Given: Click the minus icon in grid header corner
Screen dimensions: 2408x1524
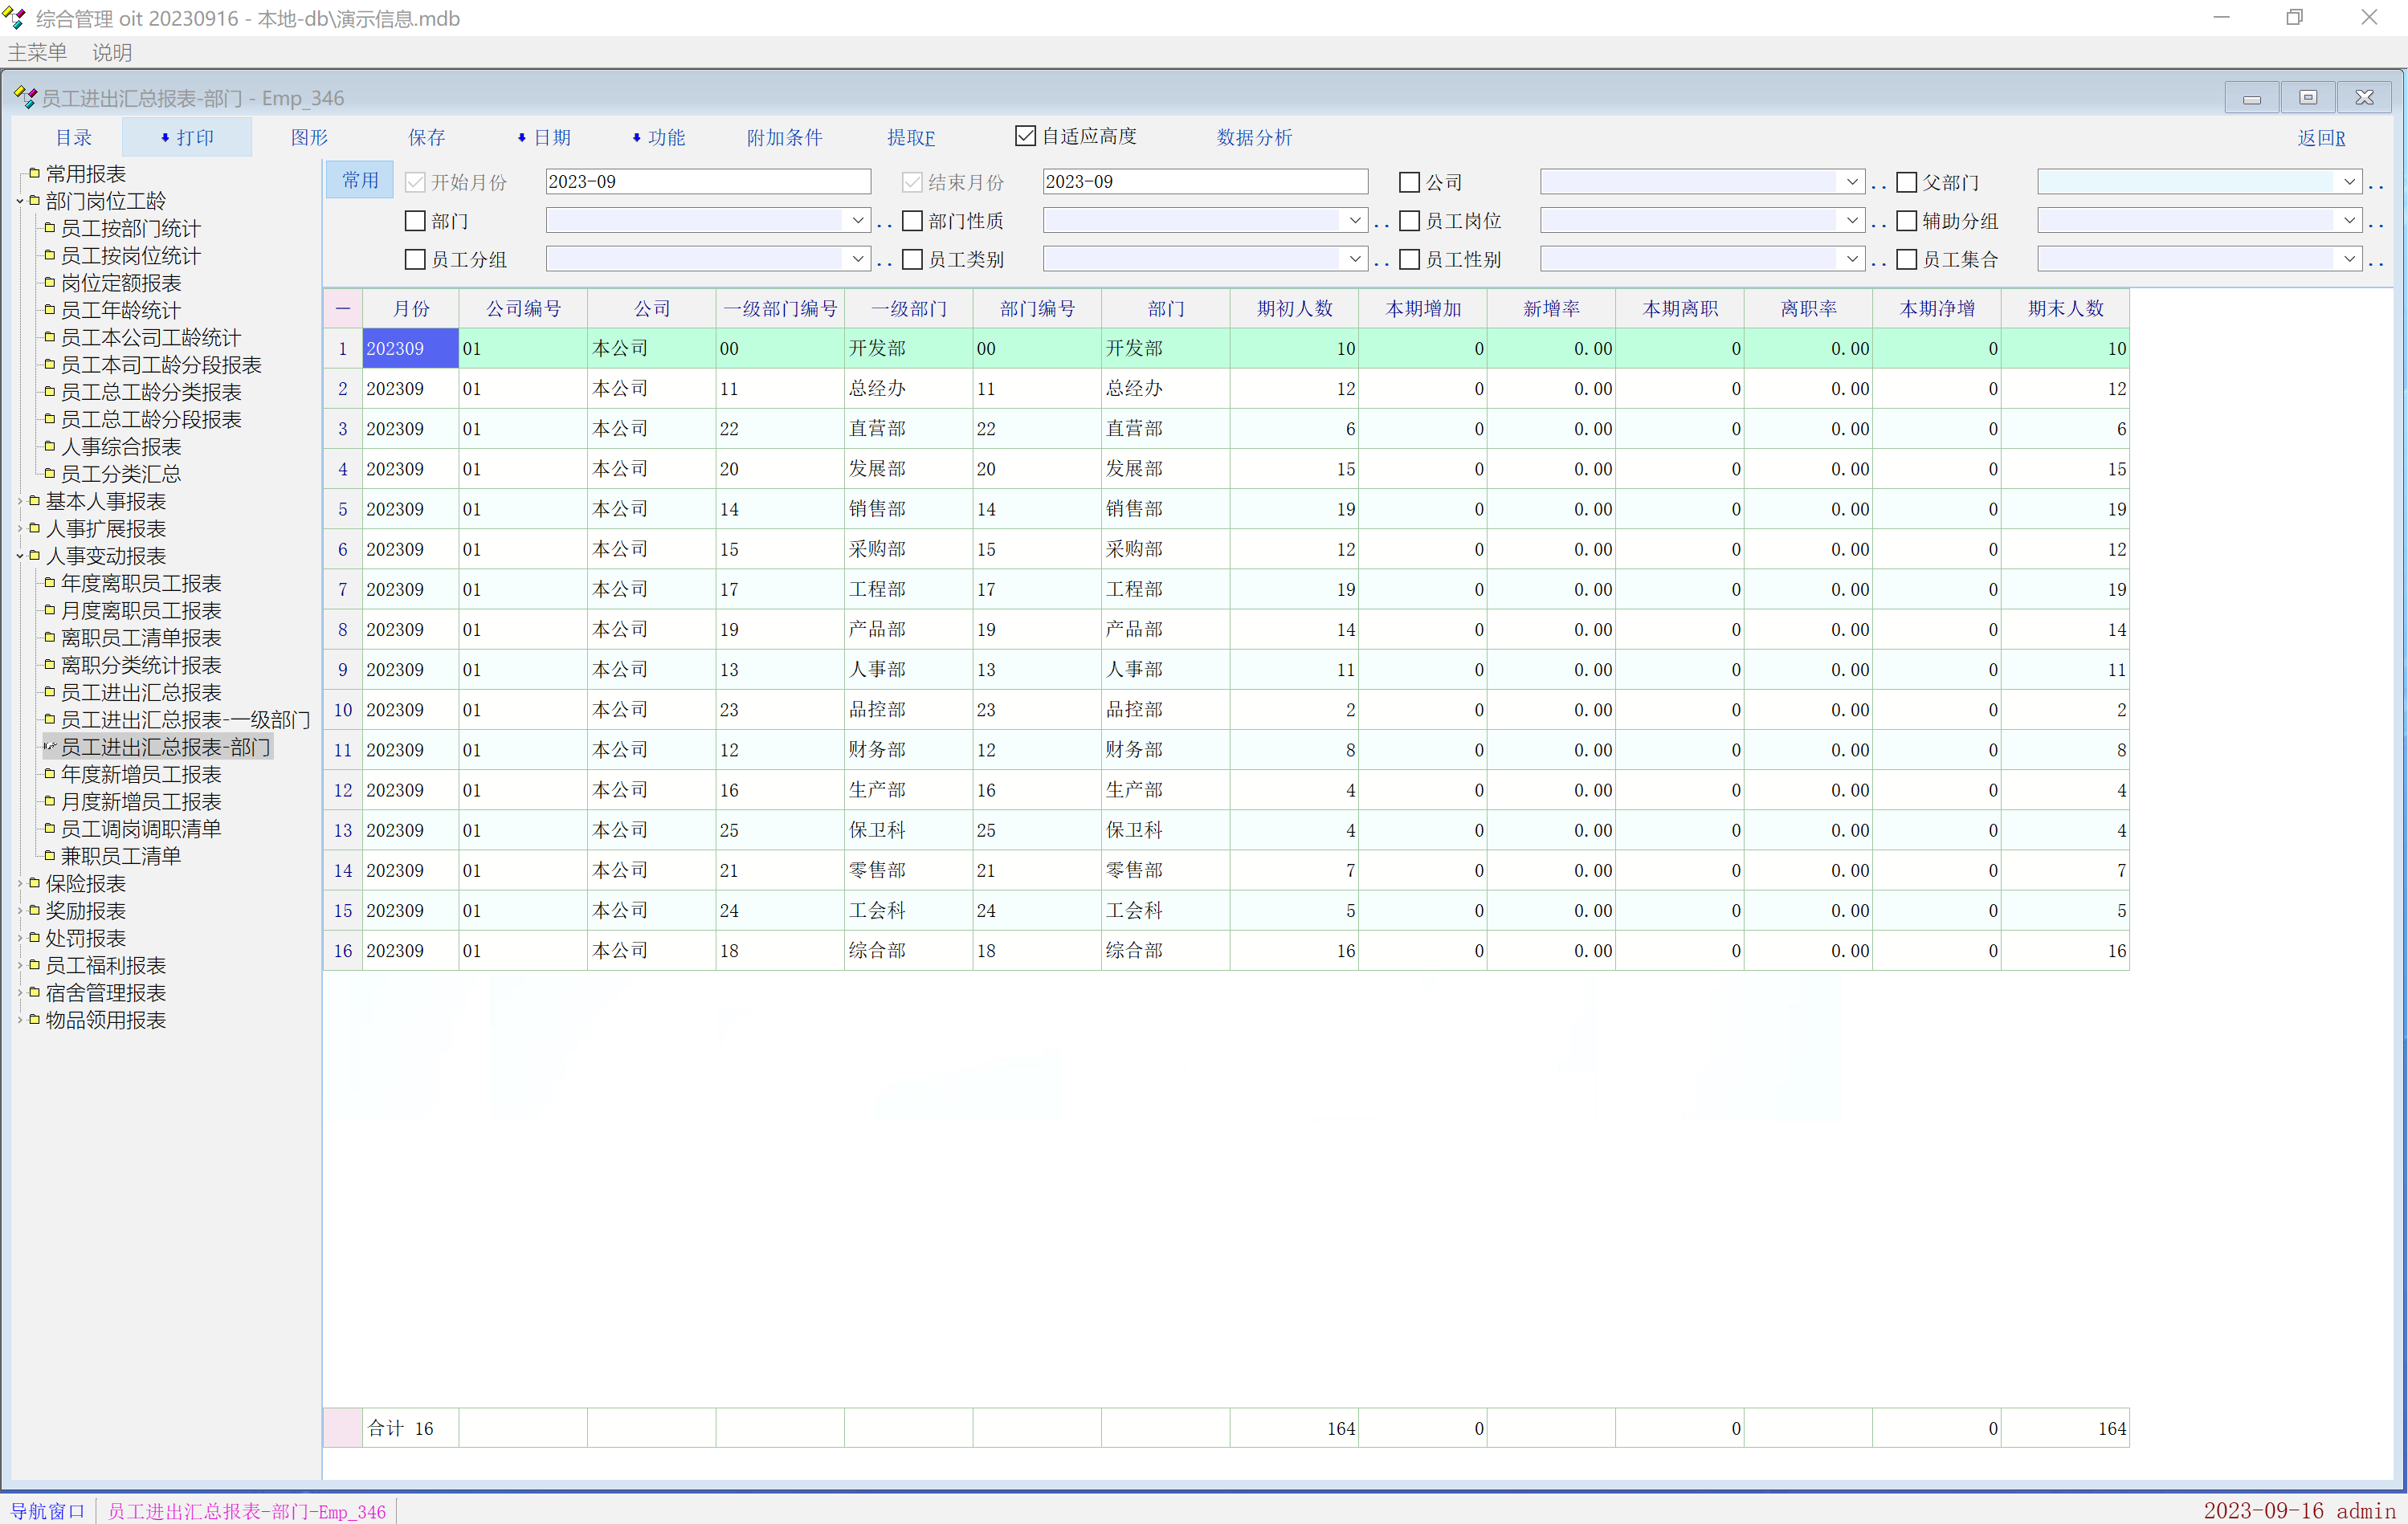Looking at the screenshot, I should click(342, 308).
